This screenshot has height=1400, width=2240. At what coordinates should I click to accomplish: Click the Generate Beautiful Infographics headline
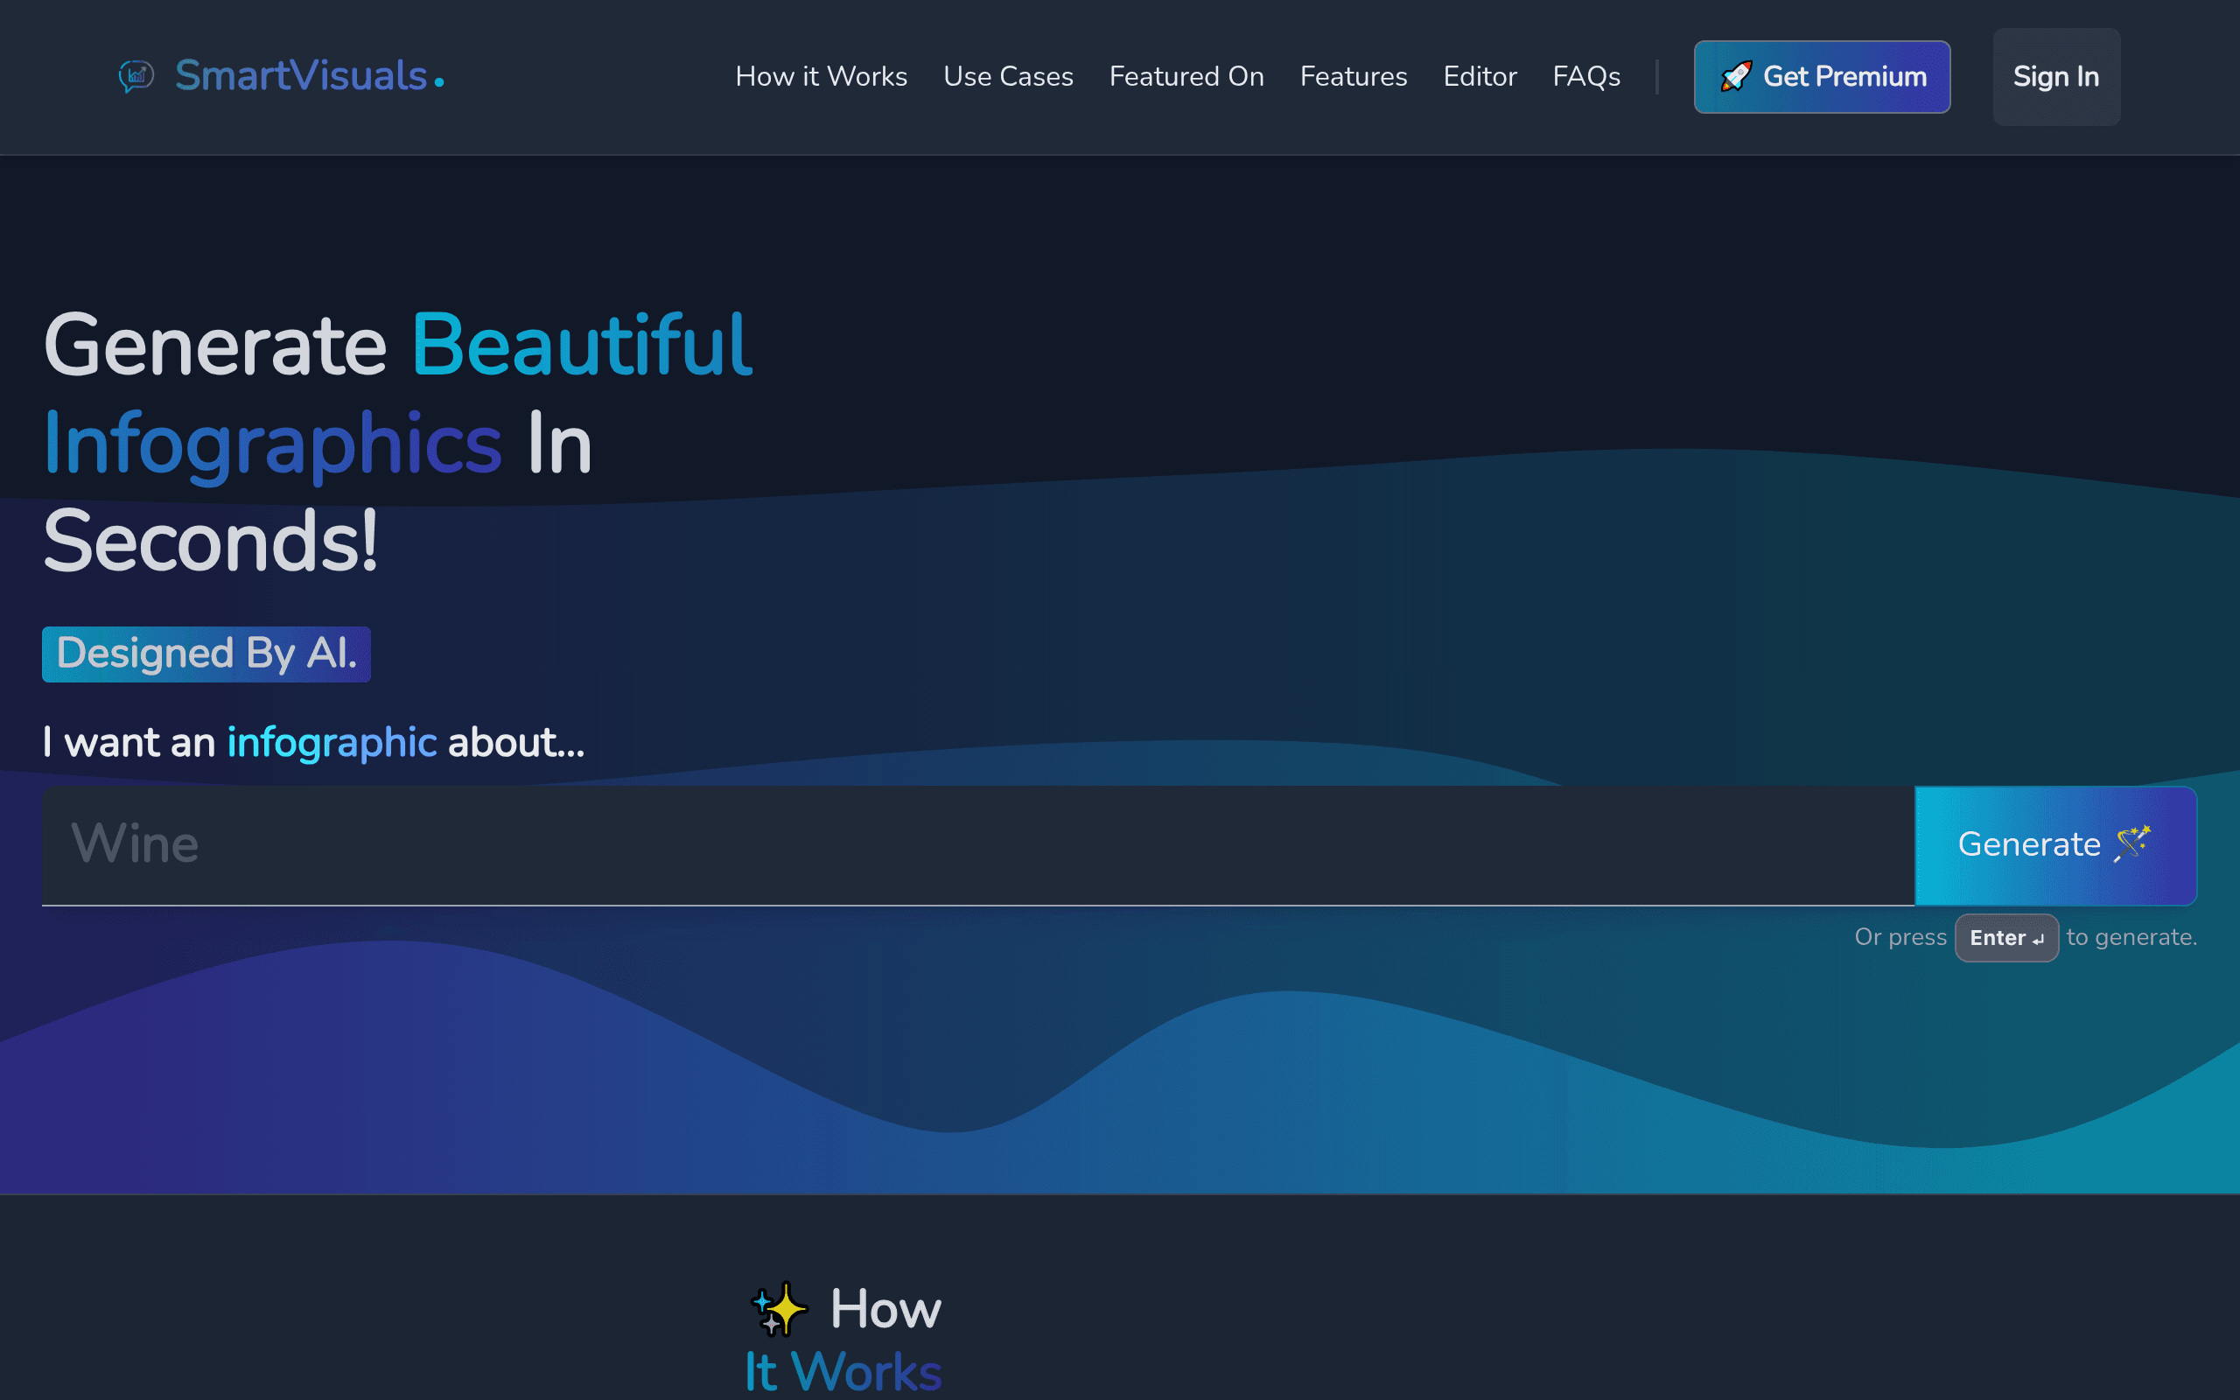[x=398, y=443]
